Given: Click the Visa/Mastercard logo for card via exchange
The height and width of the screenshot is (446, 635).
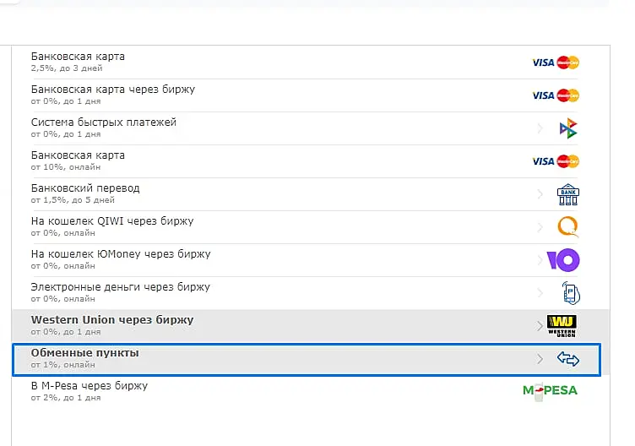Looking at the screenshot, I should pyautogui.click(x=556, y=95).
